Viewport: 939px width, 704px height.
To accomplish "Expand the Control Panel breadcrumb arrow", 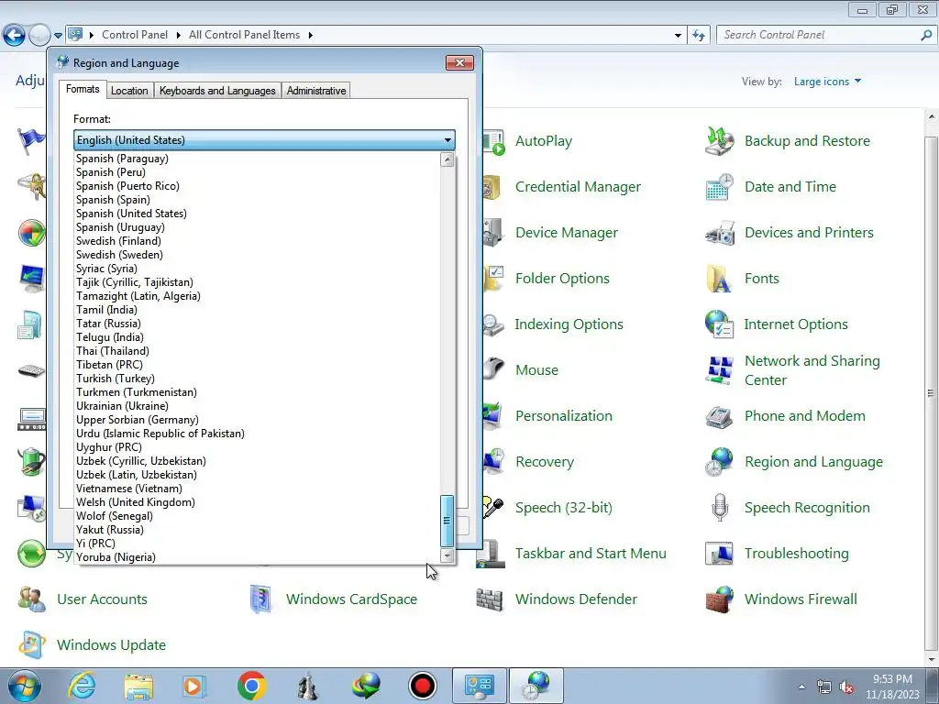I will [178, 36].
